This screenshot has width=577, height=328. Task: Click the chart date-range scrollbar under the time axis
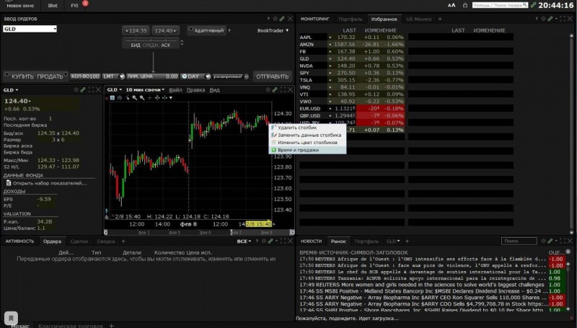[x=199, y=232]
